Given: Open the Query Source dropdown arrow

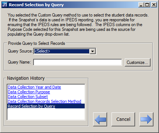Looking at the screenshot, I should click(x=93, y=51).
